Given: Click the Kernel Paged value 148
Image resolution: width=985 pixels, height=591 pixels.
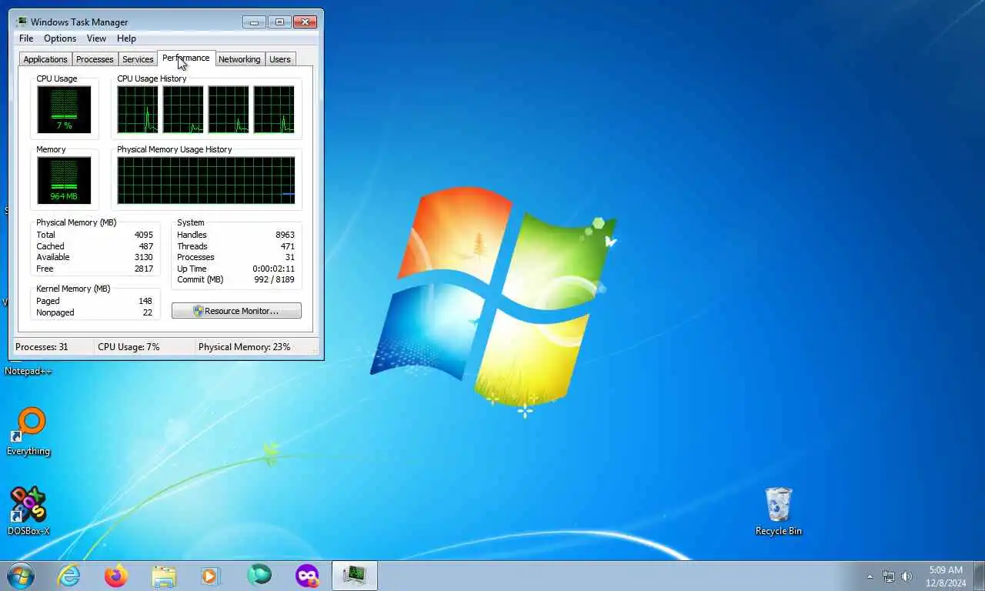Looking at the screenshot, I should tap(145, 301).
